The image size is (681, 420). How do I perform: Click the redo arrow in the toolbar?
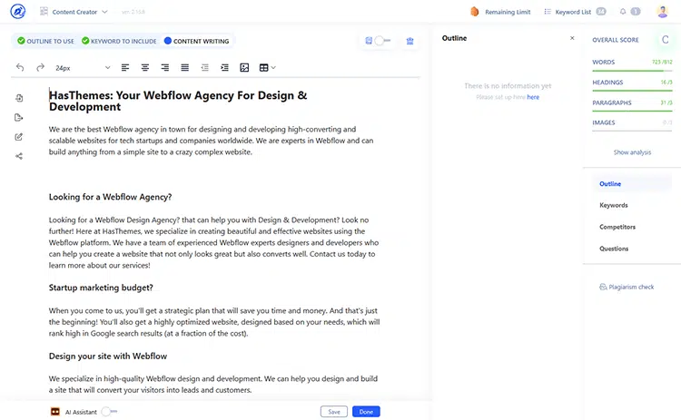tap(40, 68)
